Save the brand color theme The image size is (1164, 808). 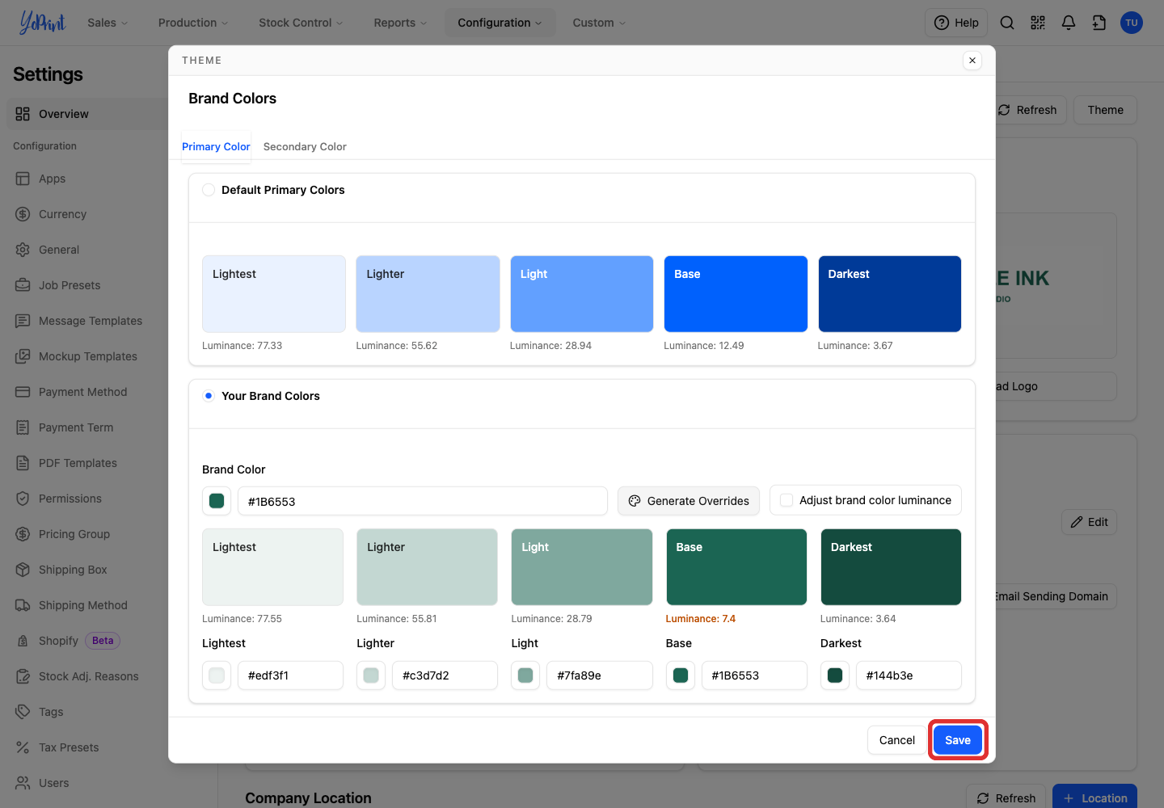[958, 740]
